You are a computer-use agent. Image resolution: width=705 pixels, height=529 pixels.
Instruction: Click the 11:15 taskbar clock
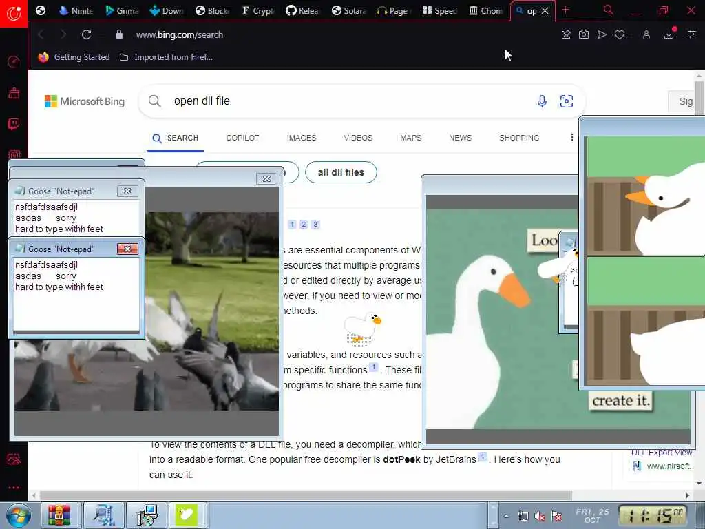653,515
